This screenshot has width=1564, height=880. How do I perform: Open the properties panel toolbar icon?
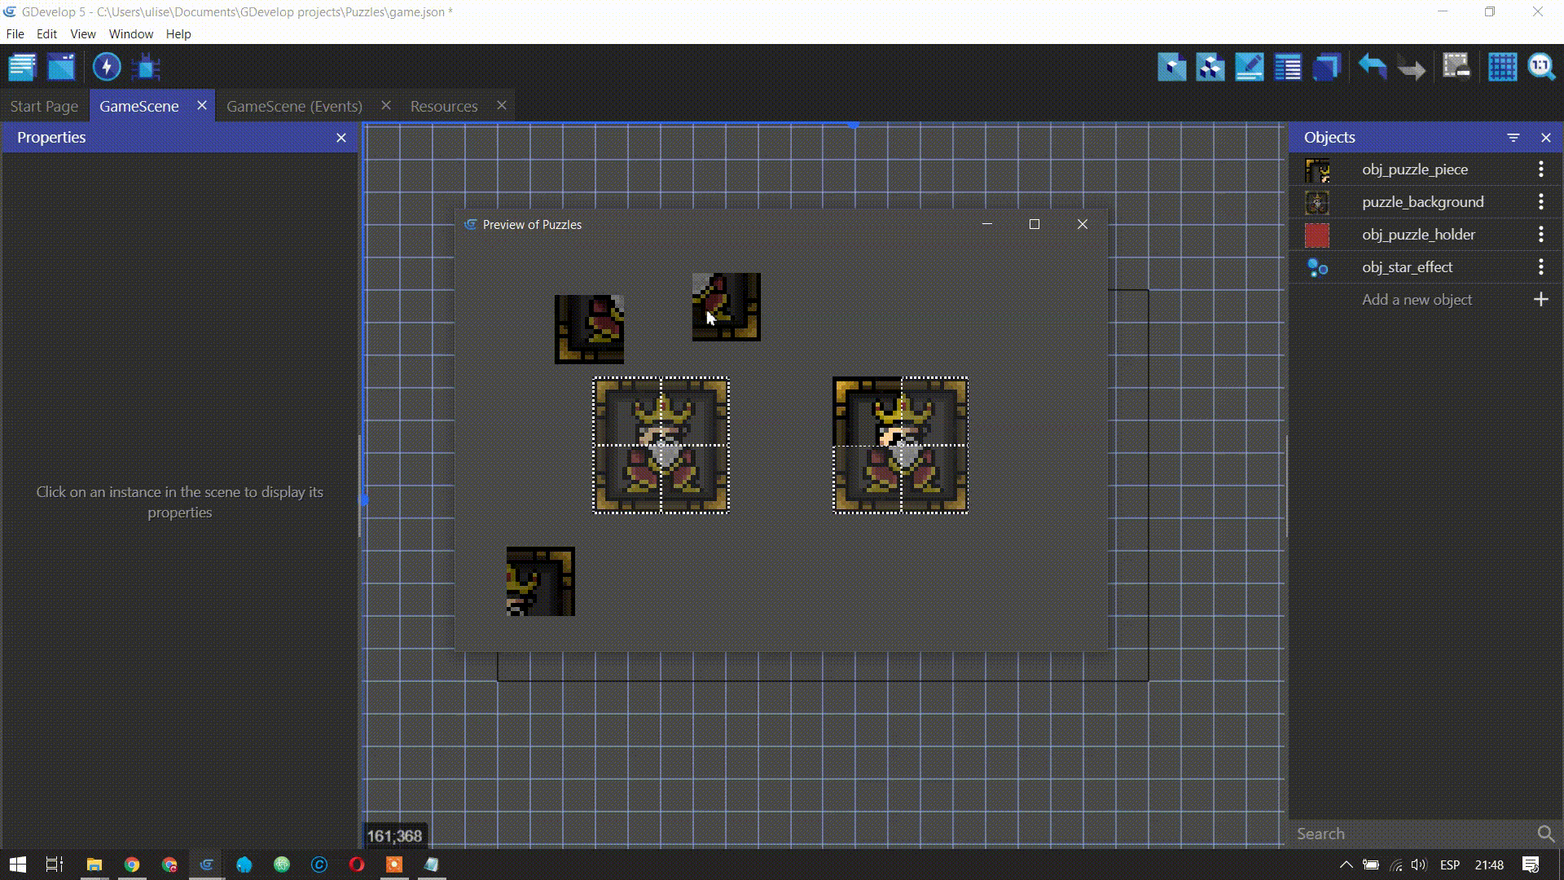[x=1250, y=67]
